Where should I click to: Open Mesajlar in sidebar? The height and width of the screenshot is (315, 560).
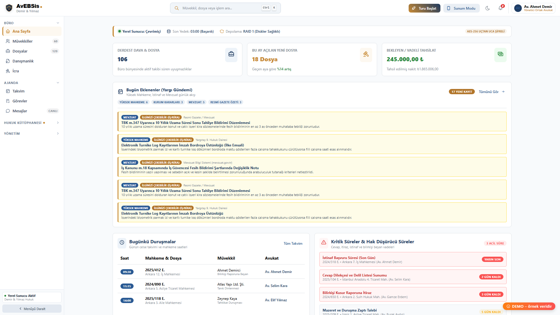[x=32, y=111]
